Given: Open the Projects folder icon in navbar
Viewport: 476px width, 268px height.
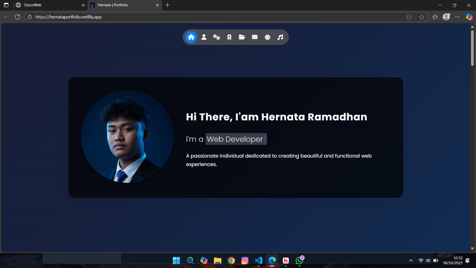Looking at the screenshot, I should coord(242,37).
